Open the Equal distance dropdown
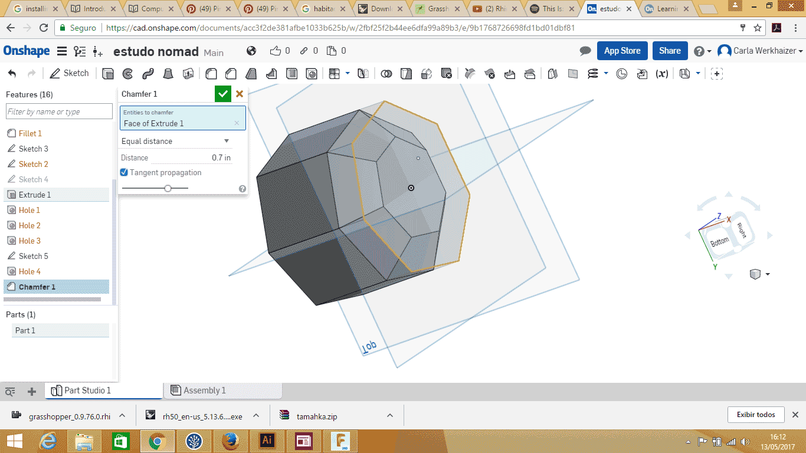This screenshot has height=453, width=806. [176, 142]
